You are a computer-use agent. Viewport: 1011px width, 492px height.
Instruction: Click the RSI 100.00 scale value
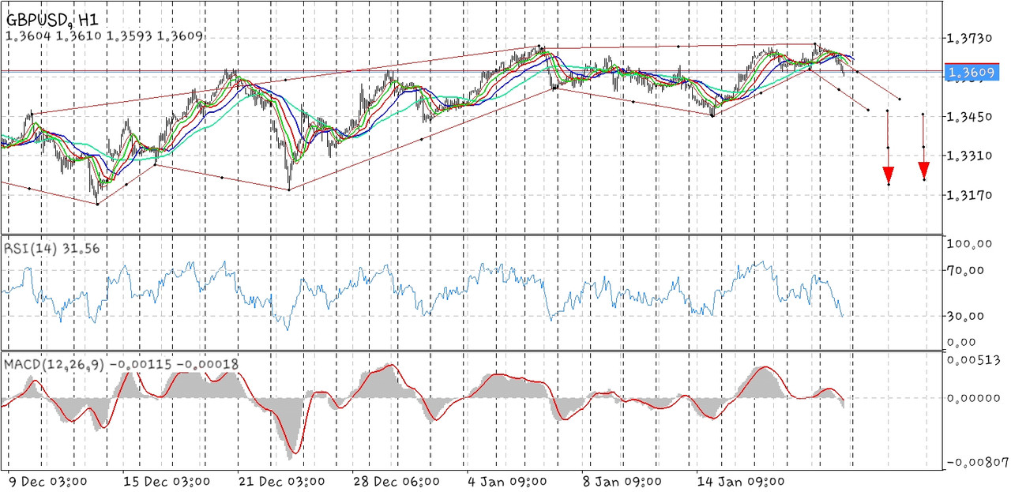click(968, 244)
